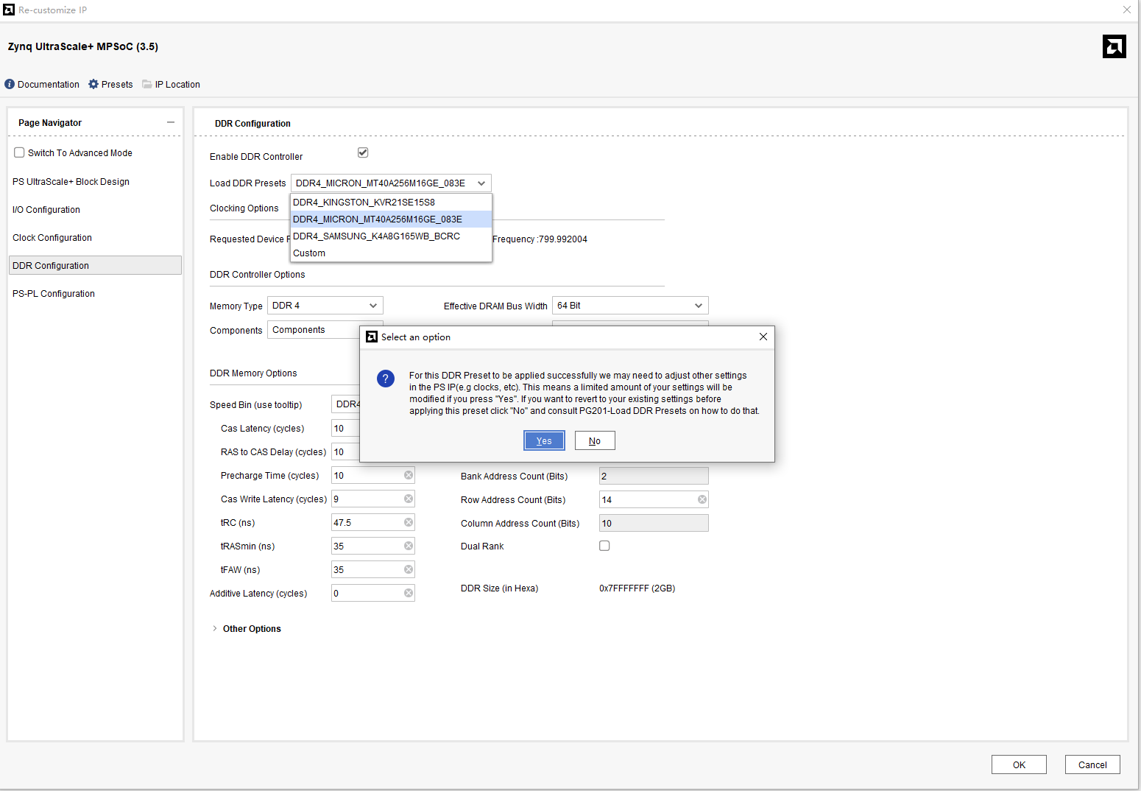1141x791 pixels.
Task: Open the Components dropdown
Action: click(x=314, y=329)
